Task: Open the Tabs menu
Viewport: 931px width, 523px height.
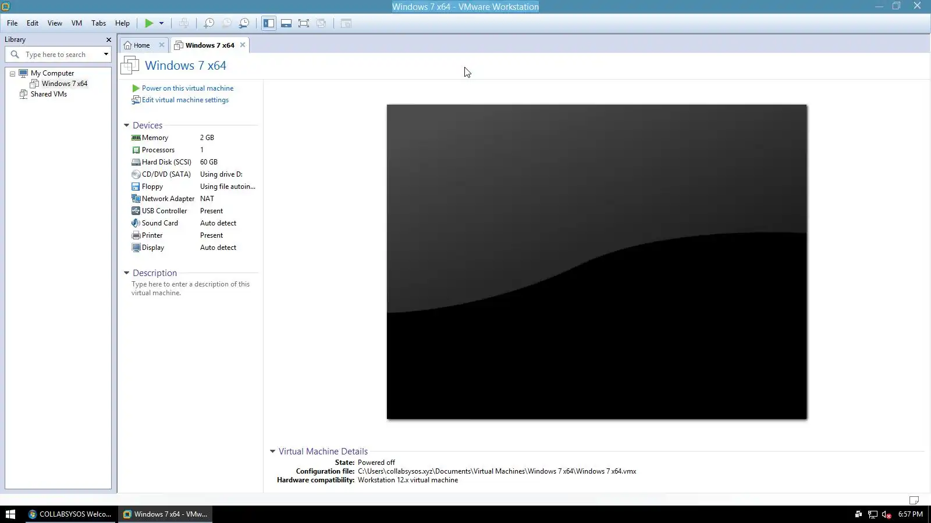Action: [99, 23]
